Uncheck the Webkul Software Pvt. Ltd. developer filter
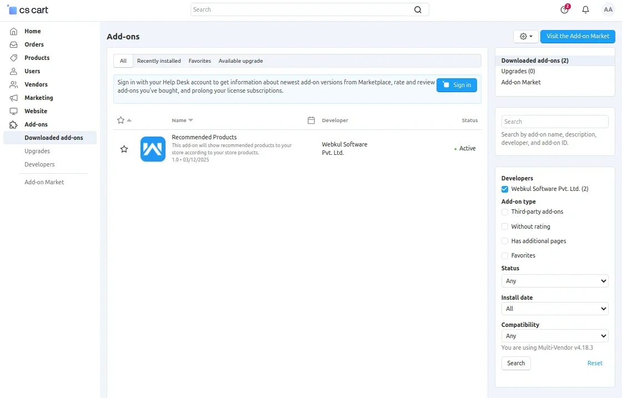The height and width of the screenshot is (398, 622). [x=504, y=189]
